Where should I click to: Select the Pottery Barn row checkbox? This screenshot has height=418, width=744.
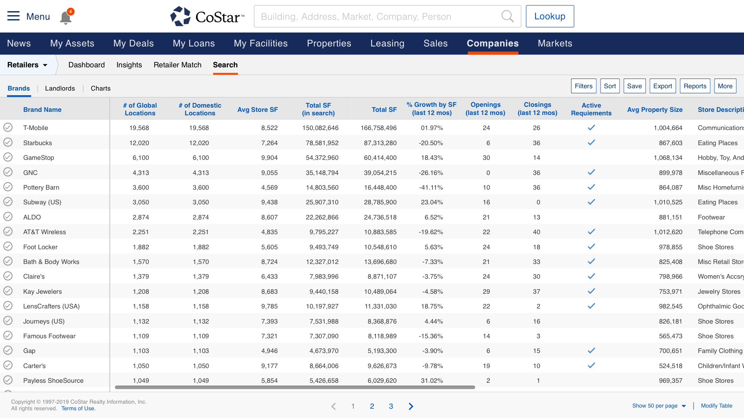pos(8,187)
